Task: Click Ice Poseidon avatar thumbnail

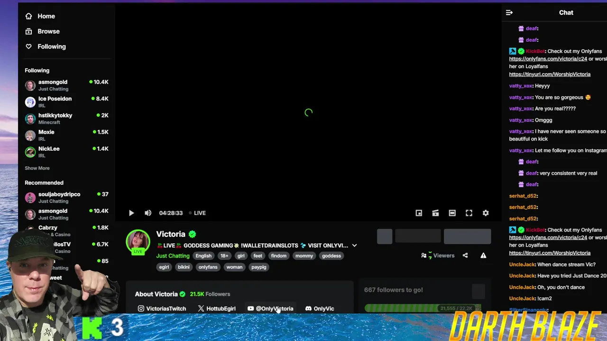Action: [30, 102]
